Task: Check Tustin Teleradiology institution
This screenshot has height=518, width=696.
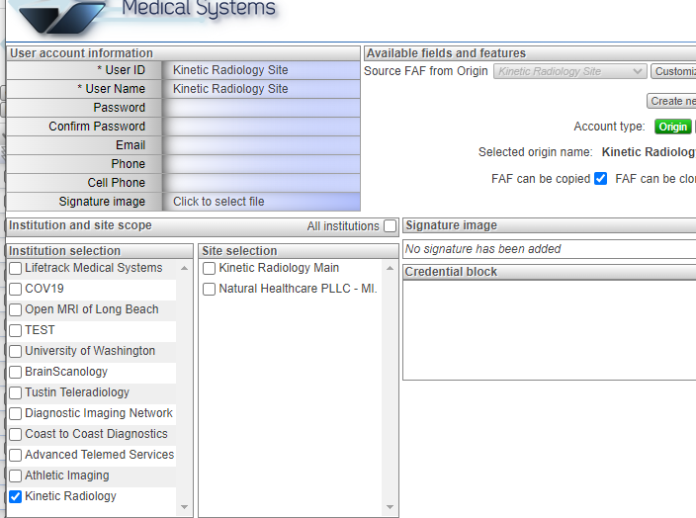Action: click(x=16, y=392)
